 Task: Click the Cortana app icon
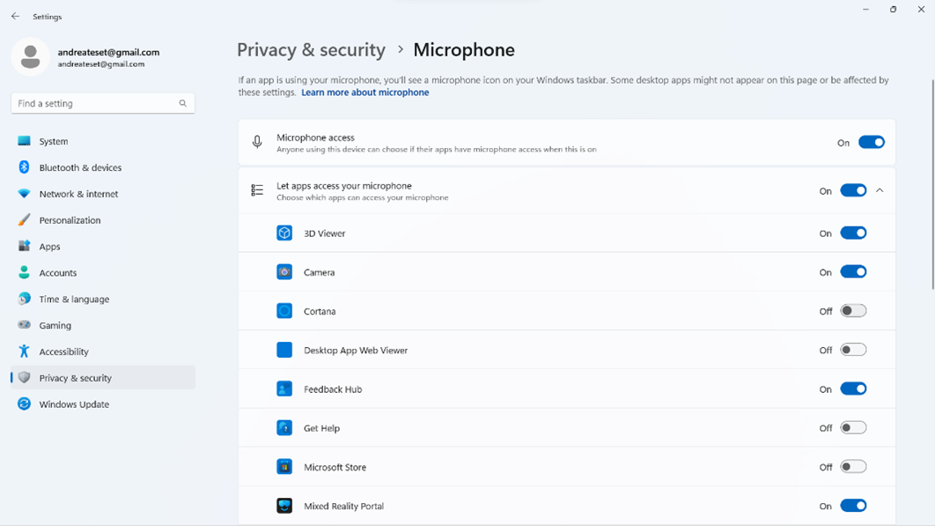[x=284, y=311]
